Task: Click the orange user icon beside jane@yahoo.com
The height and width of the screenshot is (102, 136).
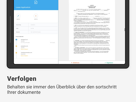Action: [x=16, y=46]
